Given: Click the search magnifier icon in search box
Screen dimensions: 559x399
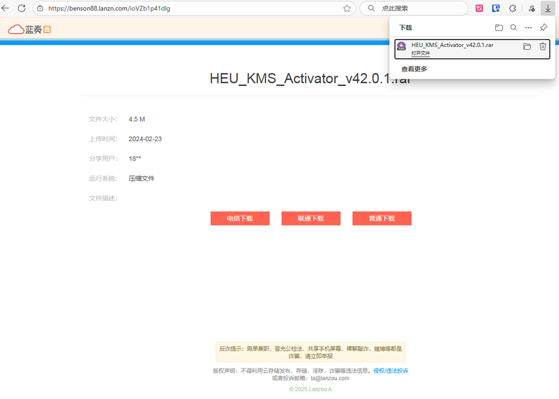Looking at the screenshot, I should click(371, 8).
